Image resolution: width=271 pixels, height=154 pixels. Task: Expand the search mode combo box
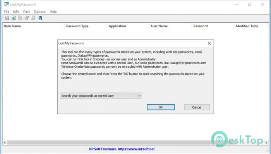point(101,96)
